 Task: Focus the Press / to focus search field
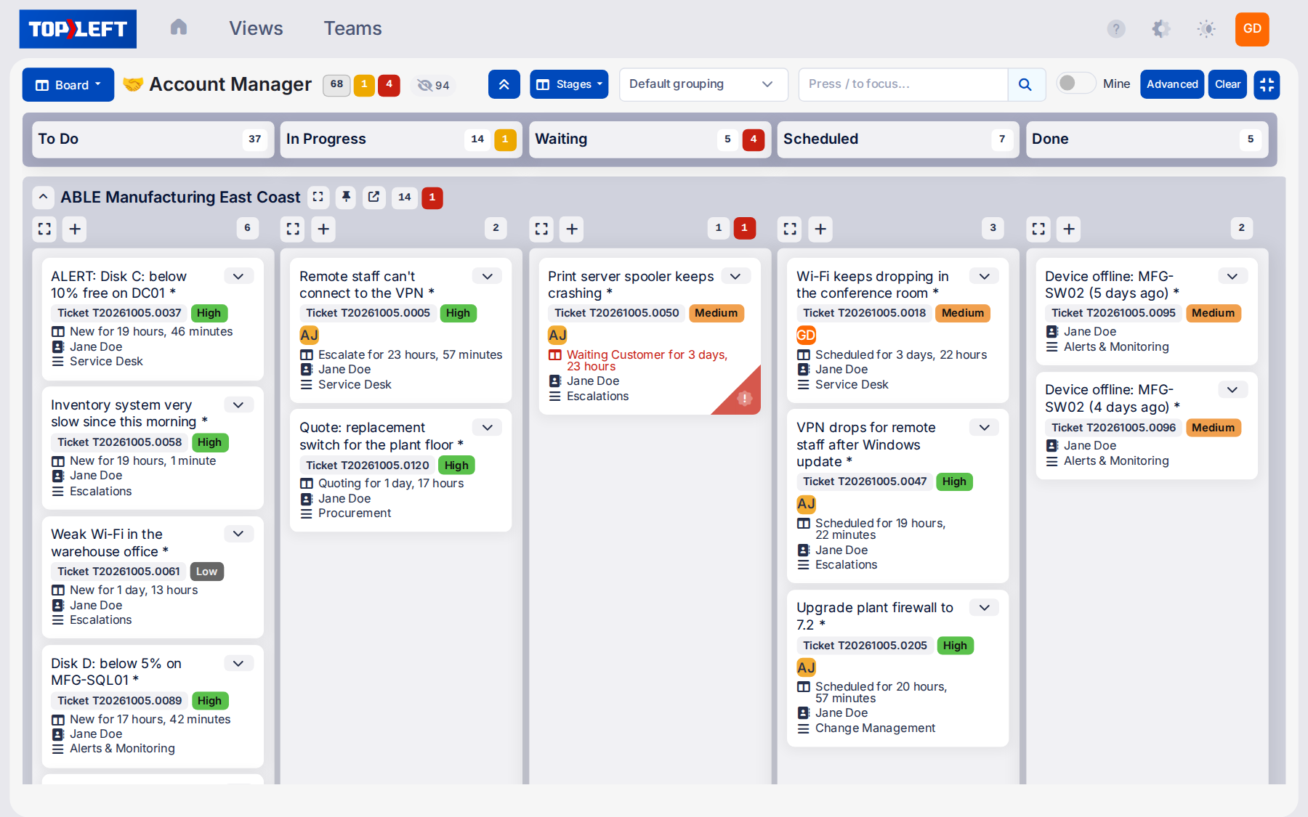(x=903, y=84)
